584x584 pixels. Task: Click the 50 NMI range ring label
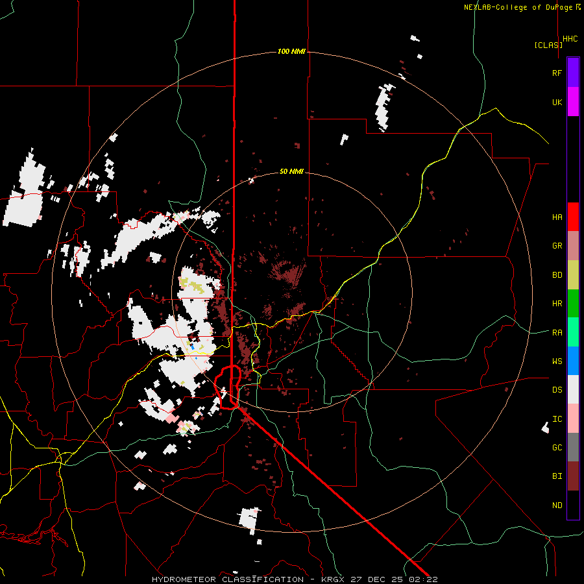(291, 172)
